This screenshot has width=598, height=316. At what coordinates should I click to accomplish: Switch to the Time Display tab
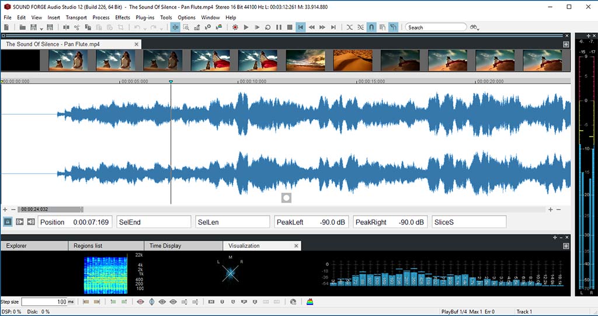click(183, 246)
